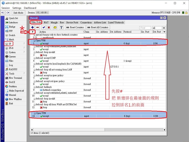Open Switch in the sidebar

[x=12, y=35]
